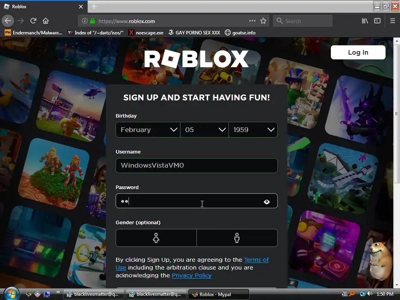This screenshot has height=300, width=400.
Task: Toggle the sidebar view icon
Action: tap(377, 21)
